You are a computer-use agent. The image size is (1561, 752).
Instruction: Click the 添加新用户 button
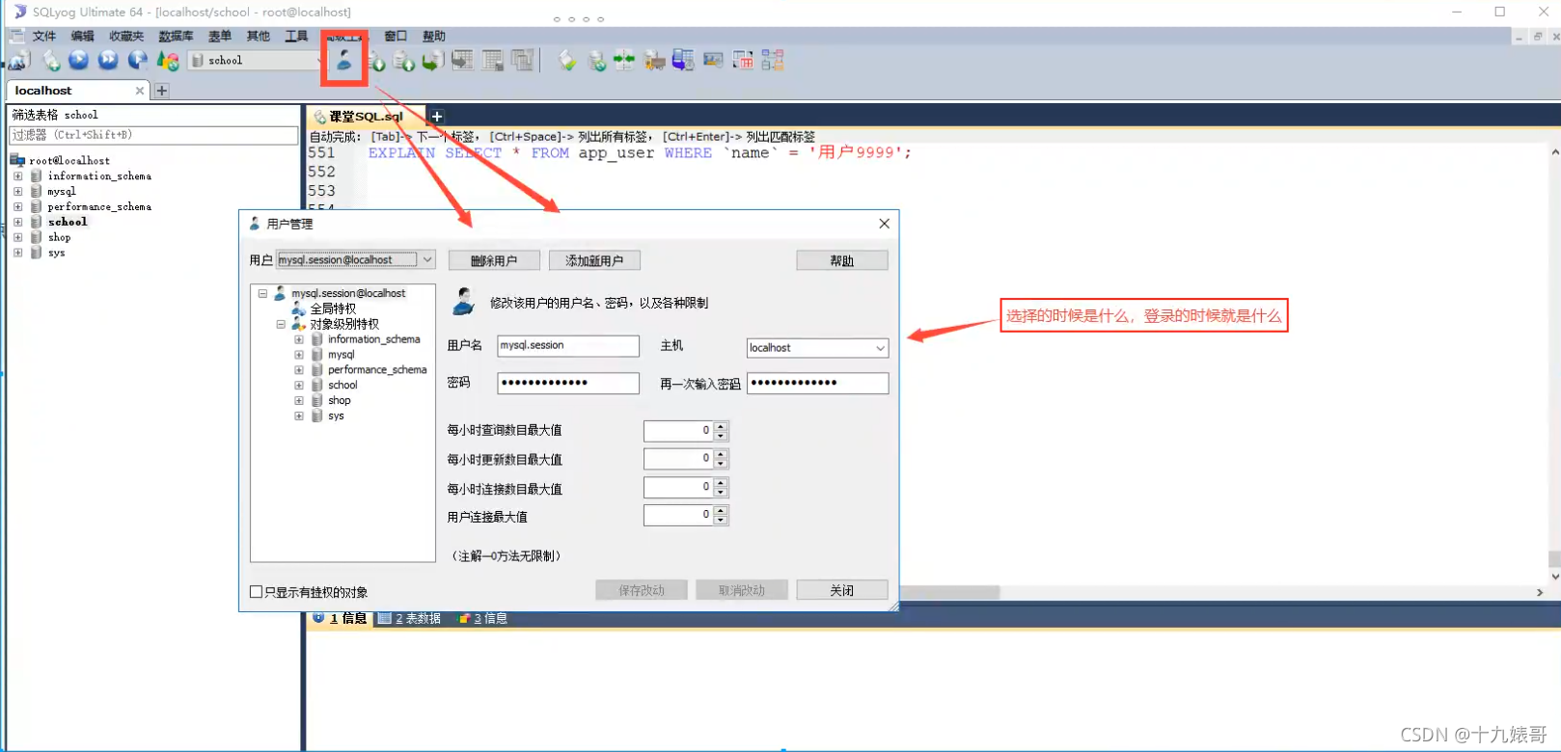coord(594,260)
